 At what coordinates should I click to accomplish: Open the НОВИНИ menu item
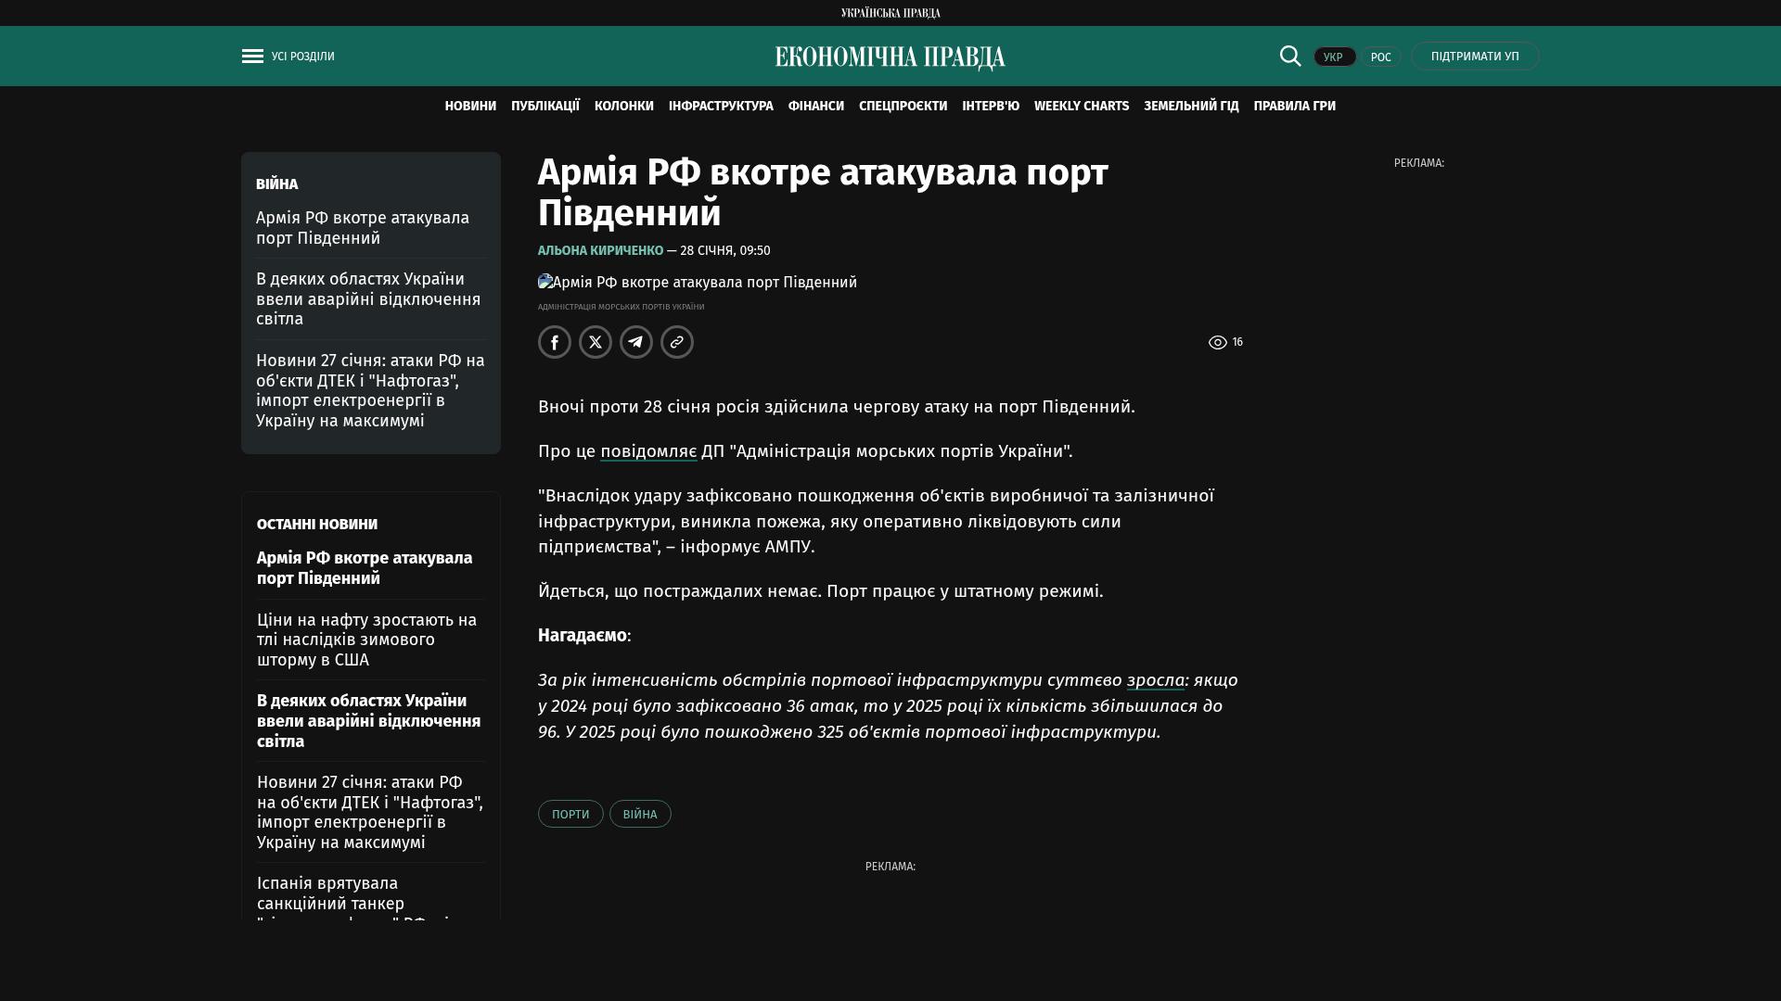pyautogui.click(x=470, y=107)
